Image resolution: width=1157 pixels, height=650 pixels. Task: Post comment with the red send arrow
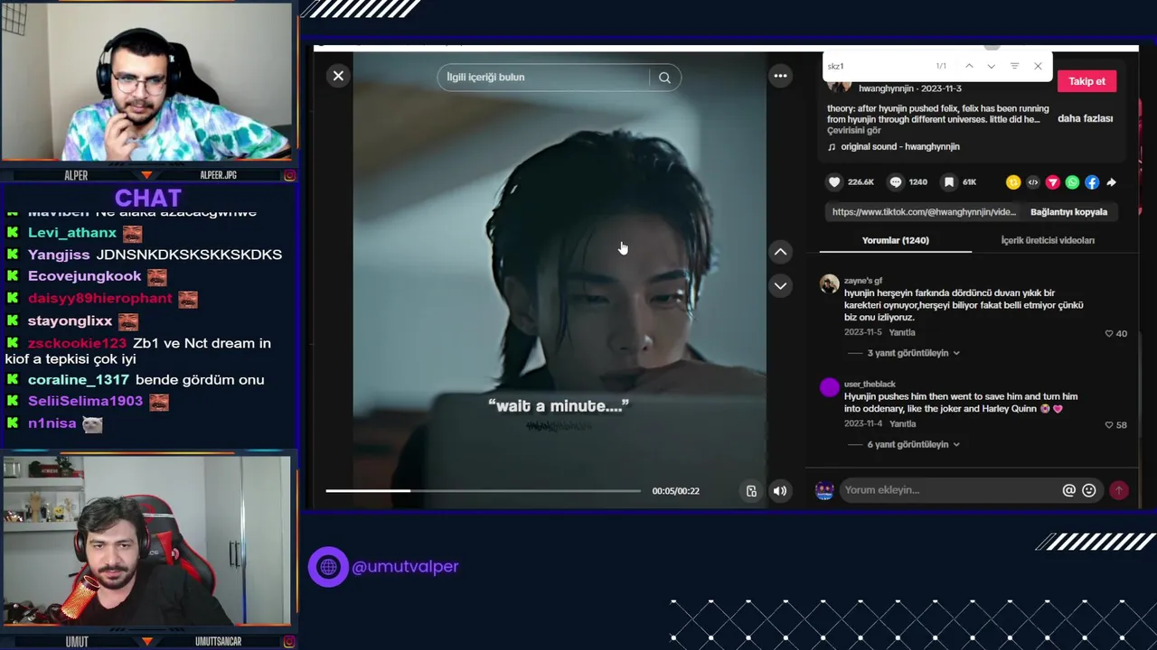(x=1119, y=490)
